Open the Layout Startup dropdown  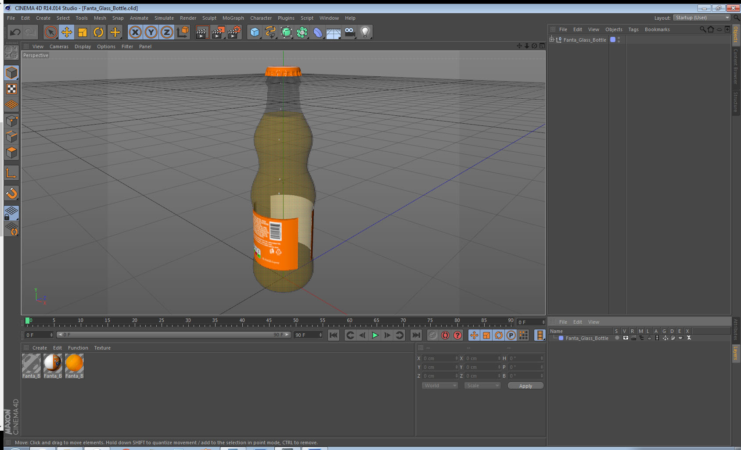point(701,18)
